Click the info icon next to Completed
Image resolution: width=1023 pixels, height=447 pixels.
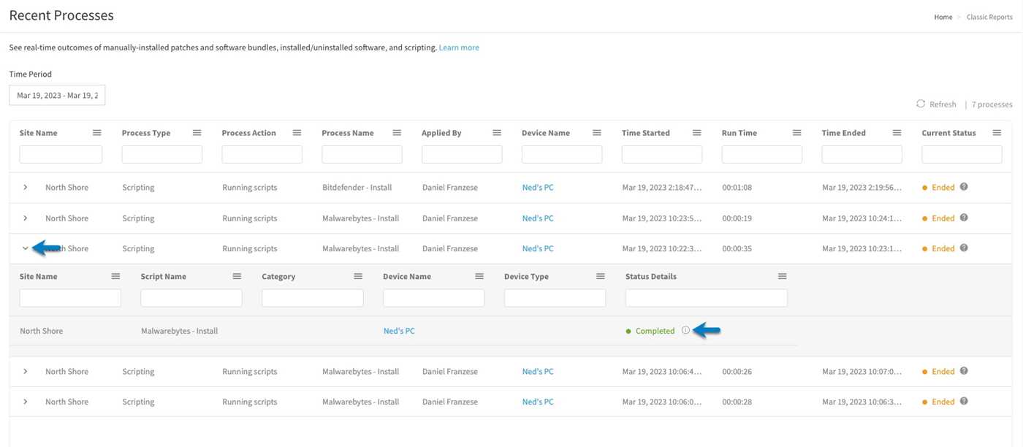pos(685,331)
